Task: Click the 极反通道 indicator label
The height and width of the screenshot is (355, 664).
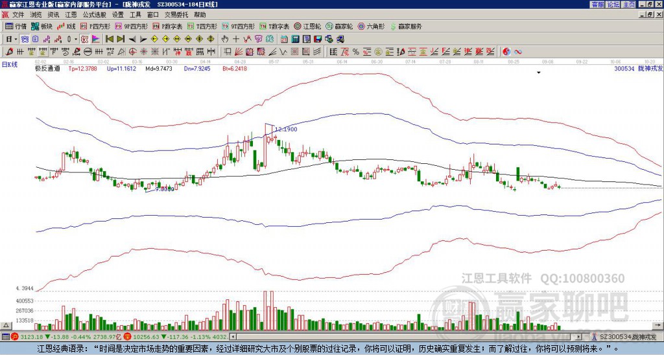Action: coord(47,68)
